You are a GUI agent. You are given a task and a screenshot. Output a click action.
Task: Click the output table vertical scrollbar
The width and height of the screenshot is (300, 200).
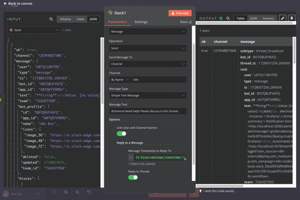tap(294, 51)
